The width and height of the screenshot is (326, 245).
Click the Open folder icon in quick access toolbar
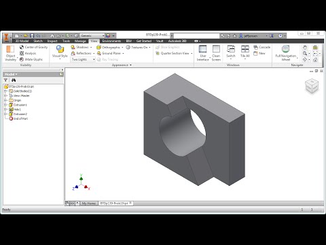click(x=26, y=36)
